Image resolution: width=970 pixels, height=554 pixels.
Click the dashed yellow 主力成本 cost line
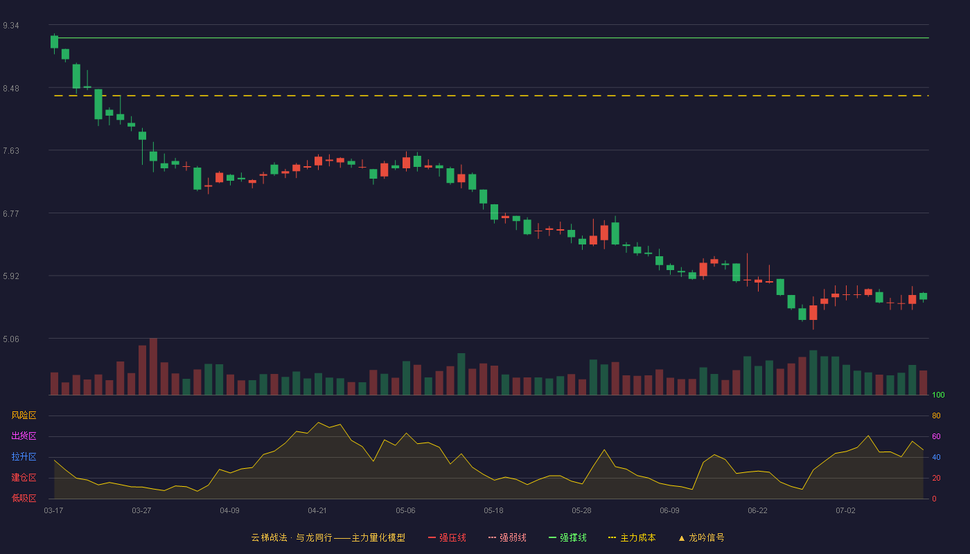(x=491, y=96)
